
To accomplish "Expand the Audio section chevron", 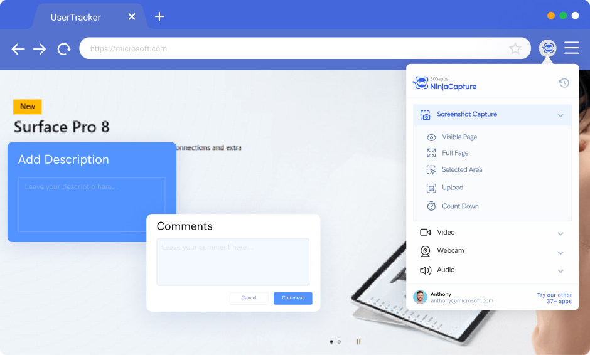I will coord(560,271).
